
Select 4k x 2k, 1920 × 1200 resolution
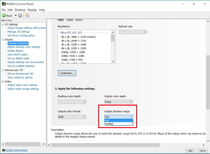[x=74, y=48]
